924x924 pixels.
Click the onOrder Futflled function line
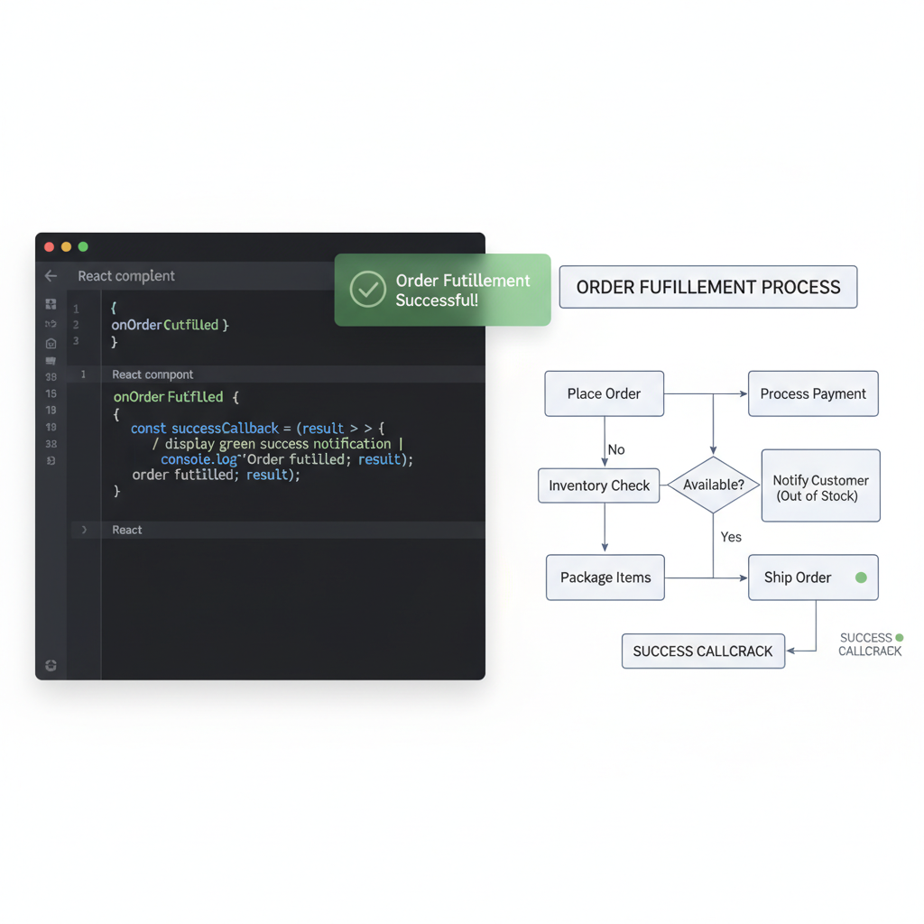[176, 397]
